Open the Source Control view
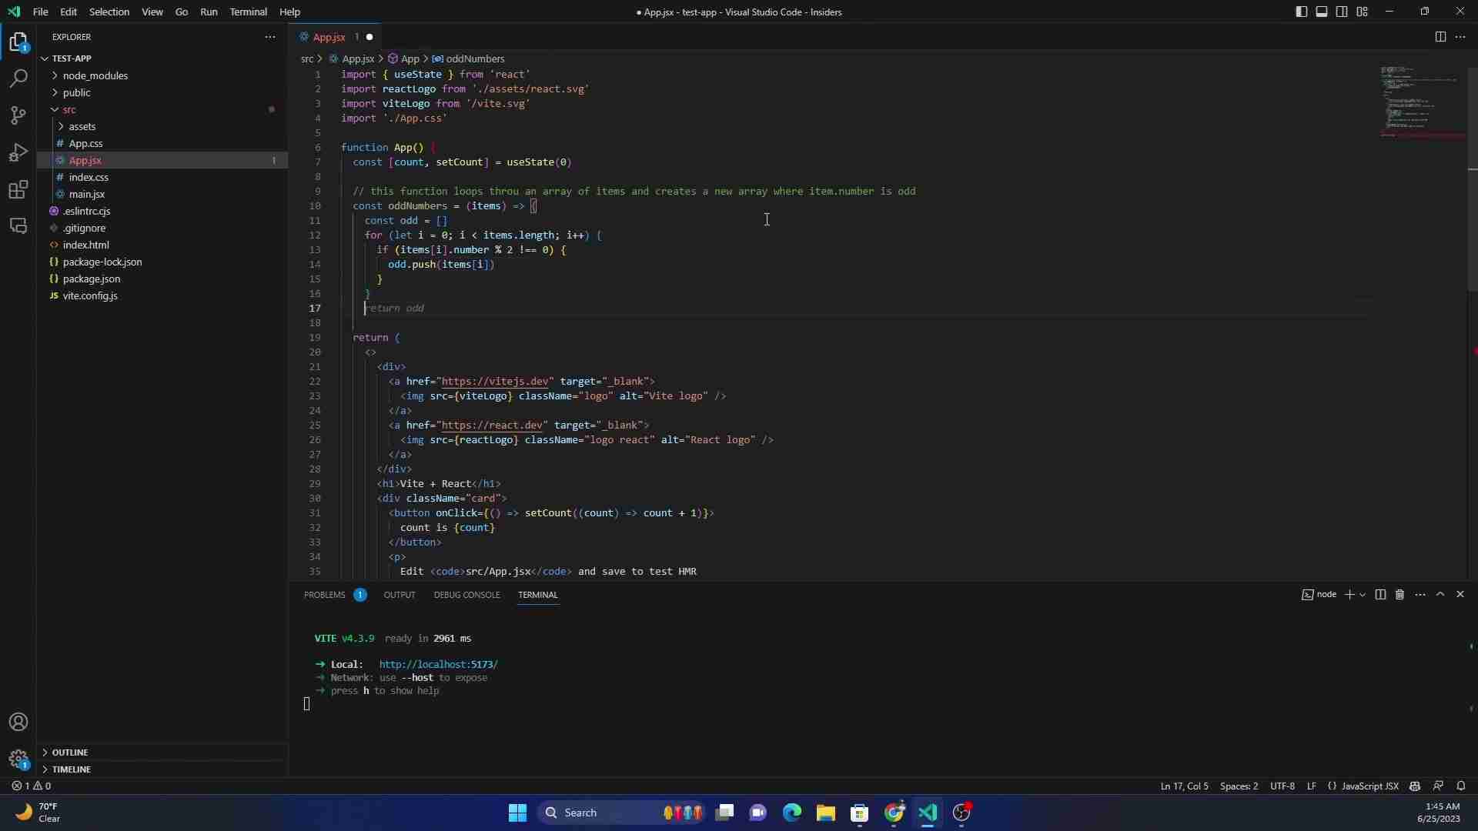 pyautogui.click(x=18, y=115)
